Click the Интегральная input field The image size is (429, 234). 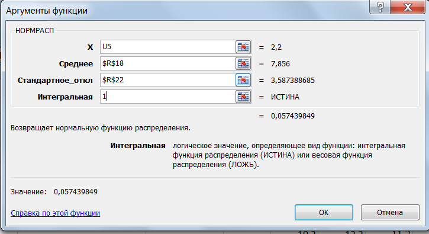pyautogui.click(x=167, y=97)
